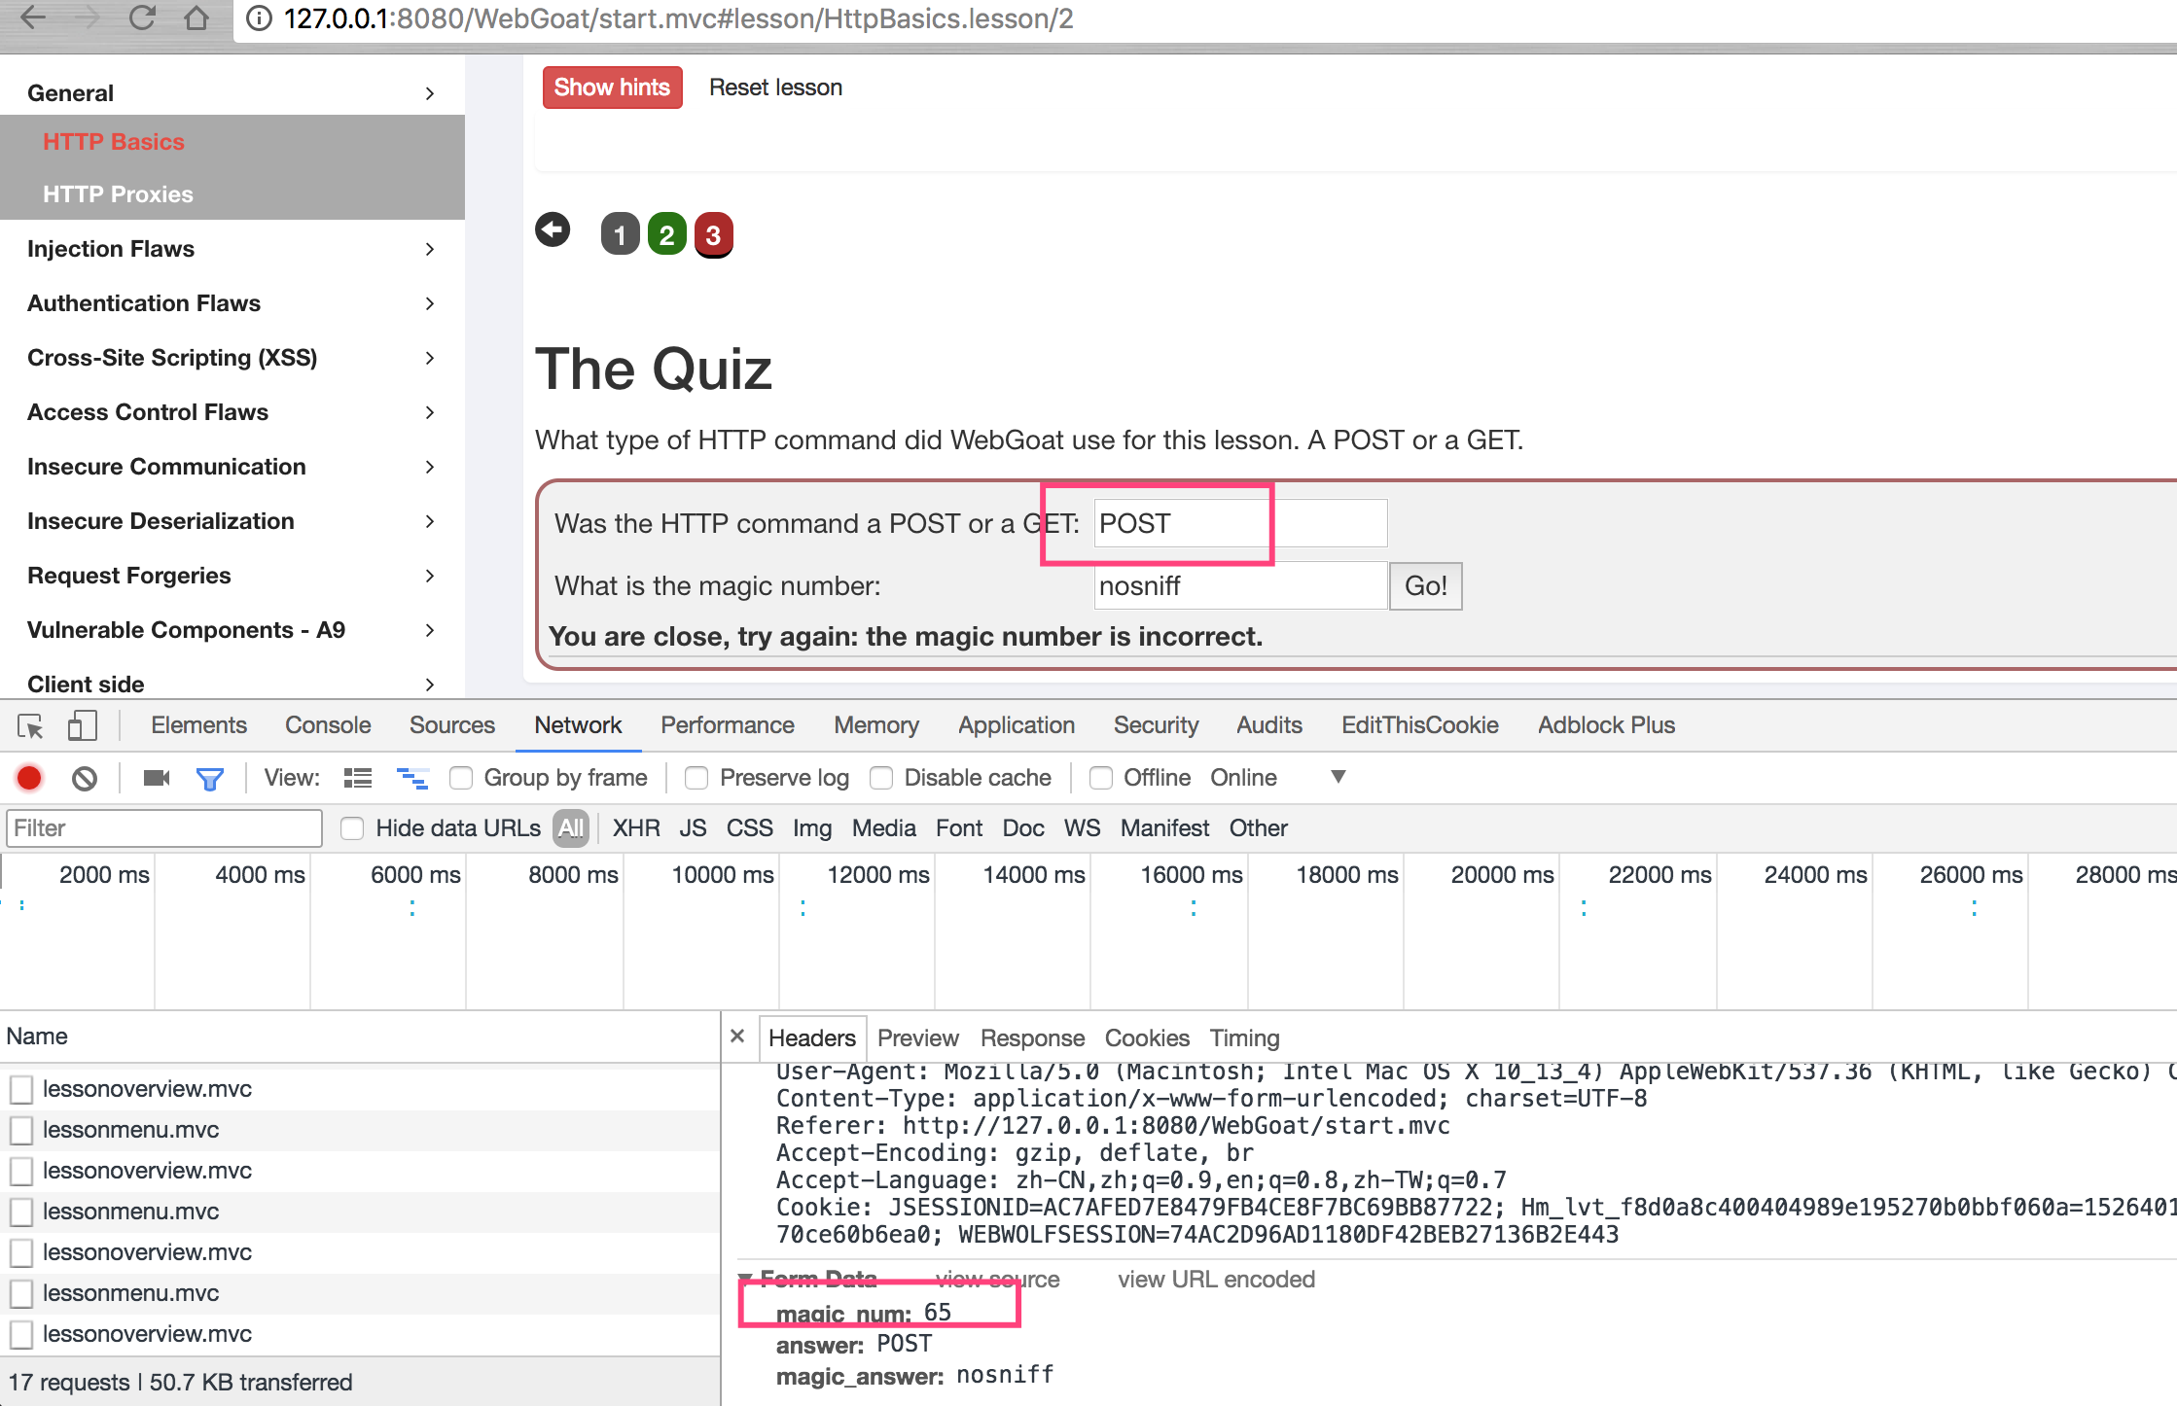Switch to the Application tab
This screenshot has height=1406, width=2177.
pos(1017,725)
